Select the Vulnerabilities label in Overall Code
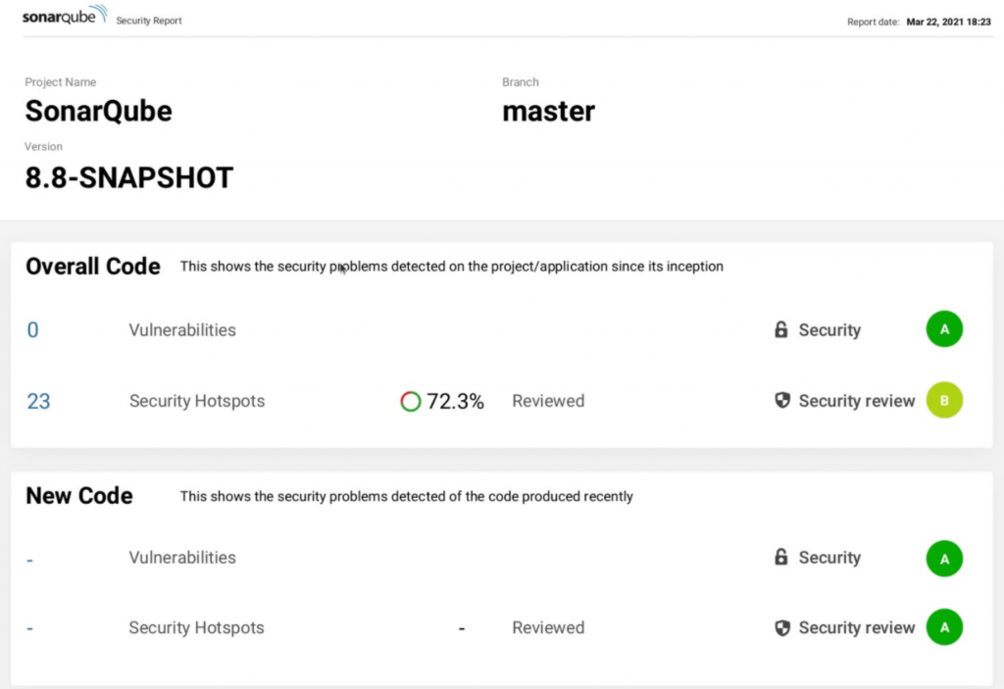Image resolution: width=1004 pixels, height=689 pixels. [182, 329]
